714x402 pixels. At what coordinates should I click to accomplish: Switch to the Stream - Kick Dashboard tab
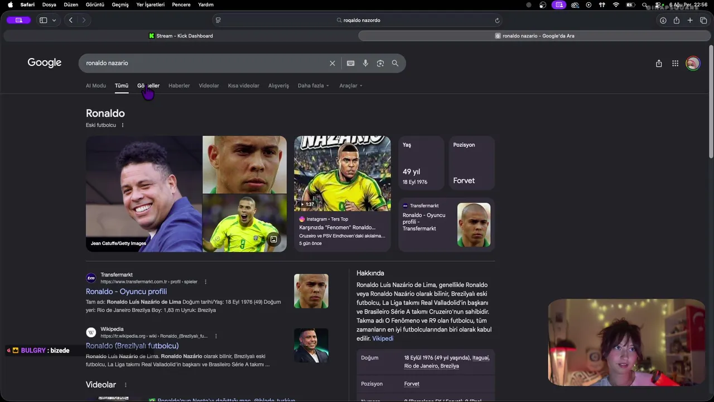click(181, 36)
